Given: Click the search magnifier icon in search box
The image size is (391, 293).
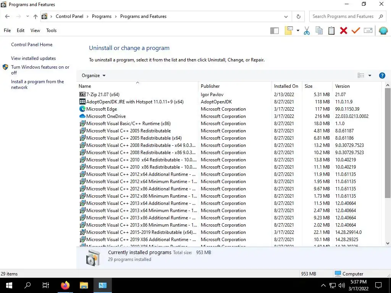Looking at the screenshot, I should pos(381,16).
